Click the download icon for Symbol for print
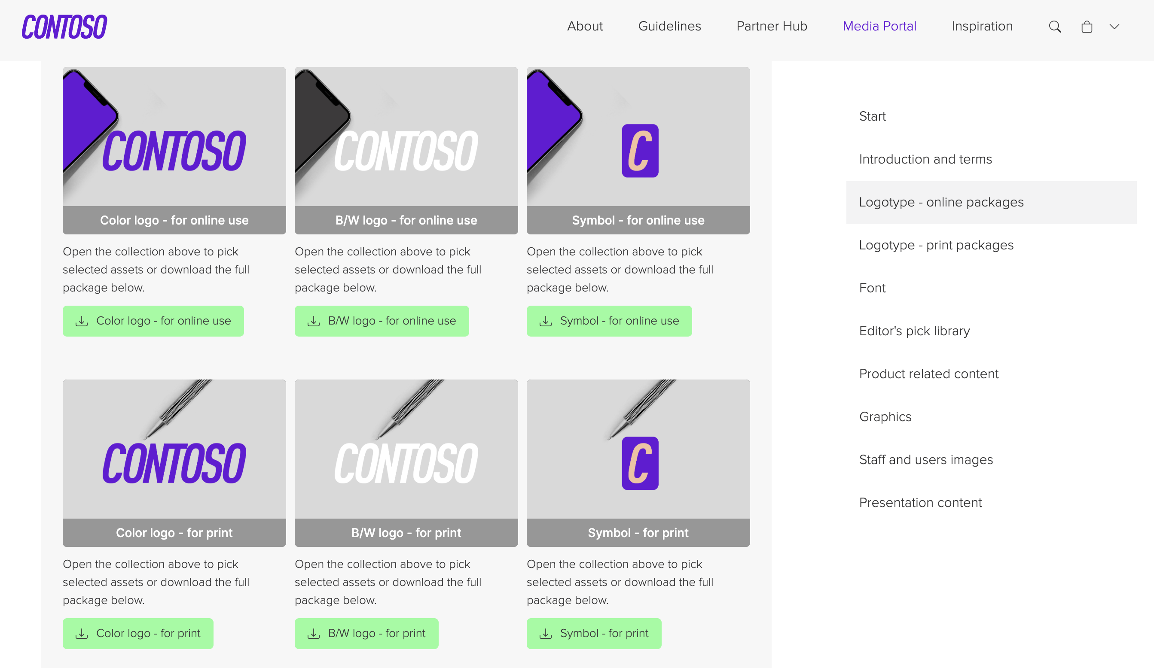Image resolution: width=1154 pixels, height=668 pixels. coord(546,633)
